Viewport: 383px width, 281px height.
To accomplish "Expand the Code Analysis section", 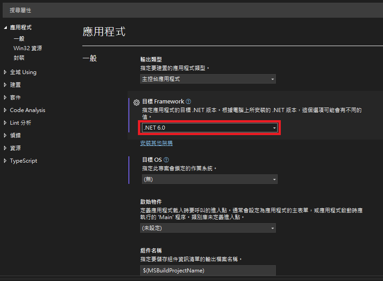I will 5,110.
